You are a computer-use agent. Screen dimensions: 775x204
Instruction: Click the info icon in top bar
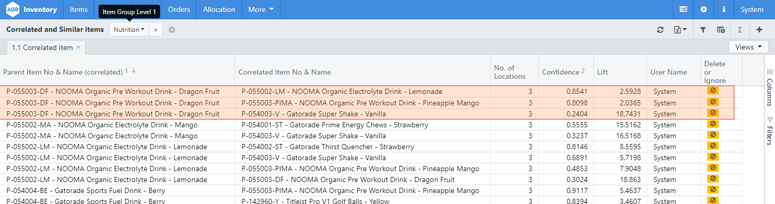tap(724, 9)
